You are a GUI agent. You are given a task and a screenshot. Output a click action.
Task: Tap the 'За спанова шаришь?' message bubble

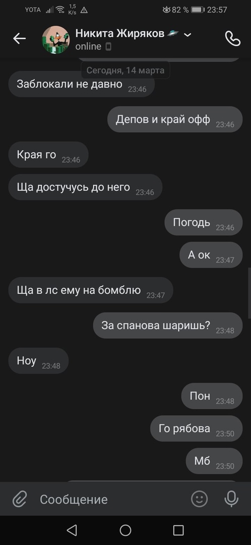point(168,325)
